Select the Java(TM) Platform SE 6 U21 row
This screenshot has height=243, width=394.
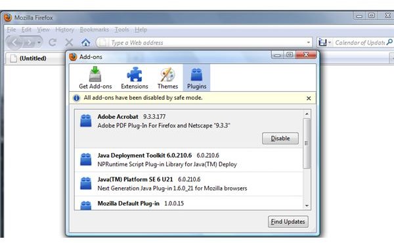pyautogui.click(x=188, y=184)
